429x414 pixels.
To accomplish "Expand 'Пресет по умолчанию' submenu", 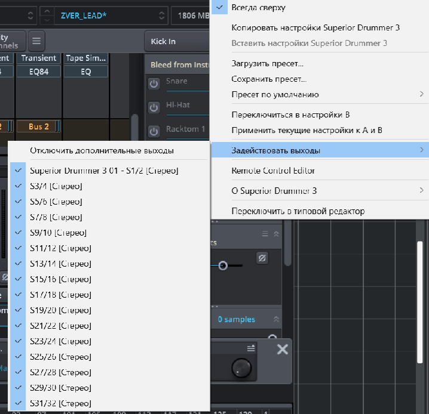I will (320, 94).
